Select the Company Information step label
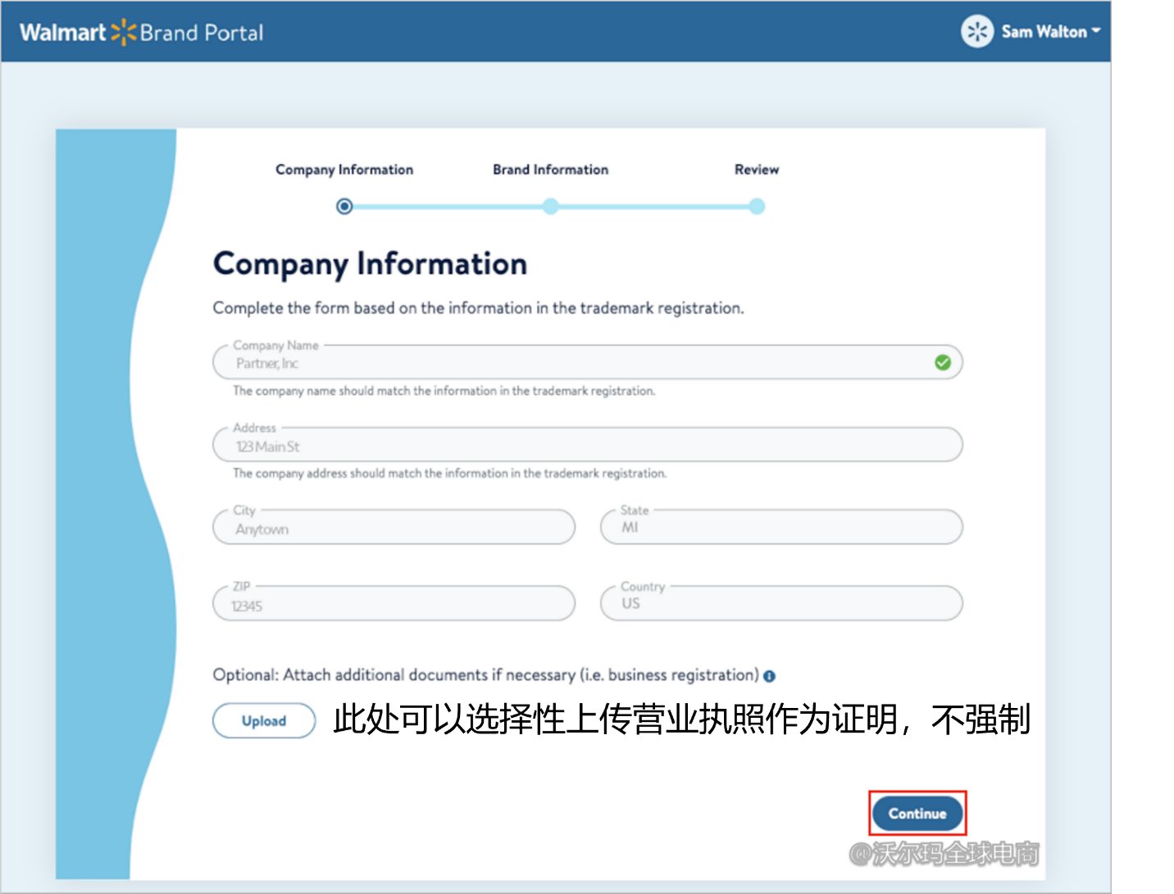1174x894 pixels. (x=344, y=170)
